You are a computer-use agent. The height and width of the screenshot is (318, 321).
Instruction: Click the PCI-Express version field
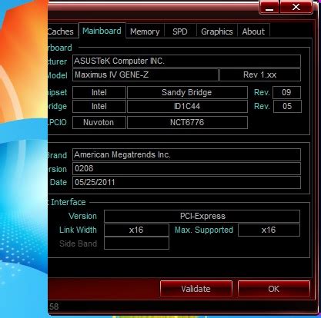point(202,216)
